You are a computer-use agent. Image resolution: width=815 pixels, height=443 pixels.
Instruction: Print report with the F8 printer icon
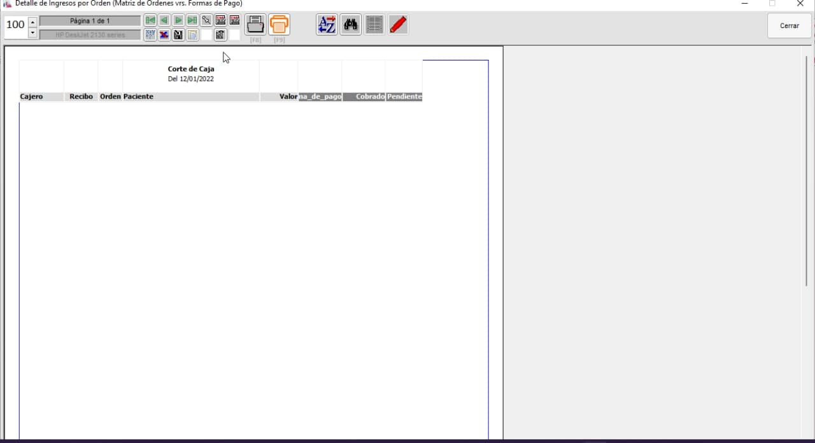(x=255, y=25)
